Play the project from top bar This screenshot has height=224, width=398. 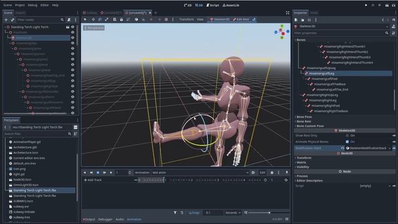366,5
